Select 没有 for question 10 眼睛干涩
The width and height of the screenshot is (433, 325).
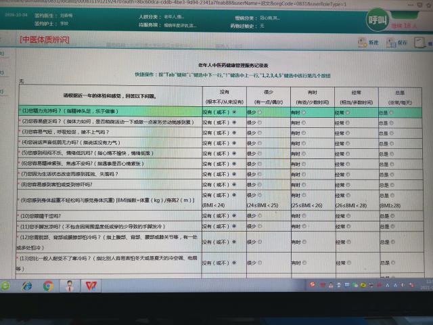click(234, 215)
